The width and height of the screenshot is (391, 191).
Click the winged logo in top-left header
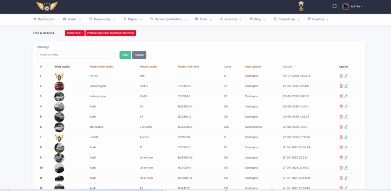pos(47,6)
